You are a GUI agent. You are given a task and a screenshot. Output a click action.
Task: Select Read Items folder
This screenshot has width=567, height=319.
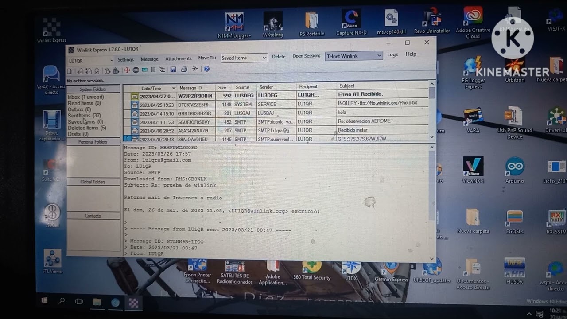click(x=84, y=103)
